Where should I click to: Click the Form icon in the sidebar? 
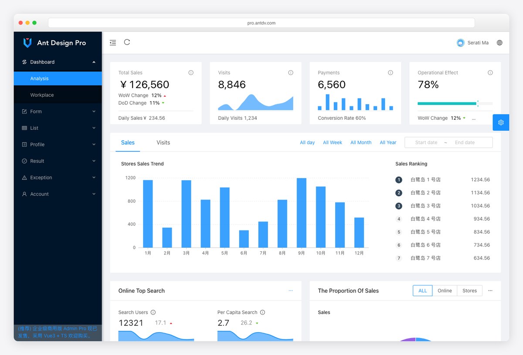24,112
